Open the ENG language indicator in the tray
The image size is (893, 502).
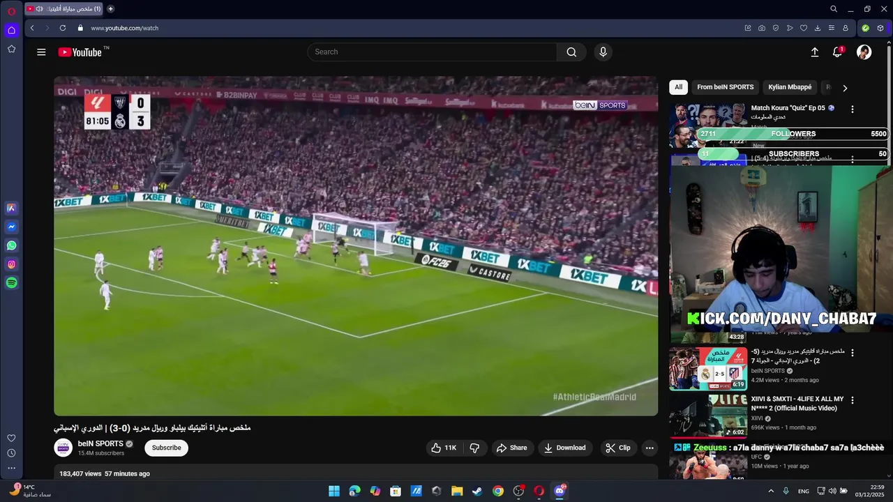(804, 491)
